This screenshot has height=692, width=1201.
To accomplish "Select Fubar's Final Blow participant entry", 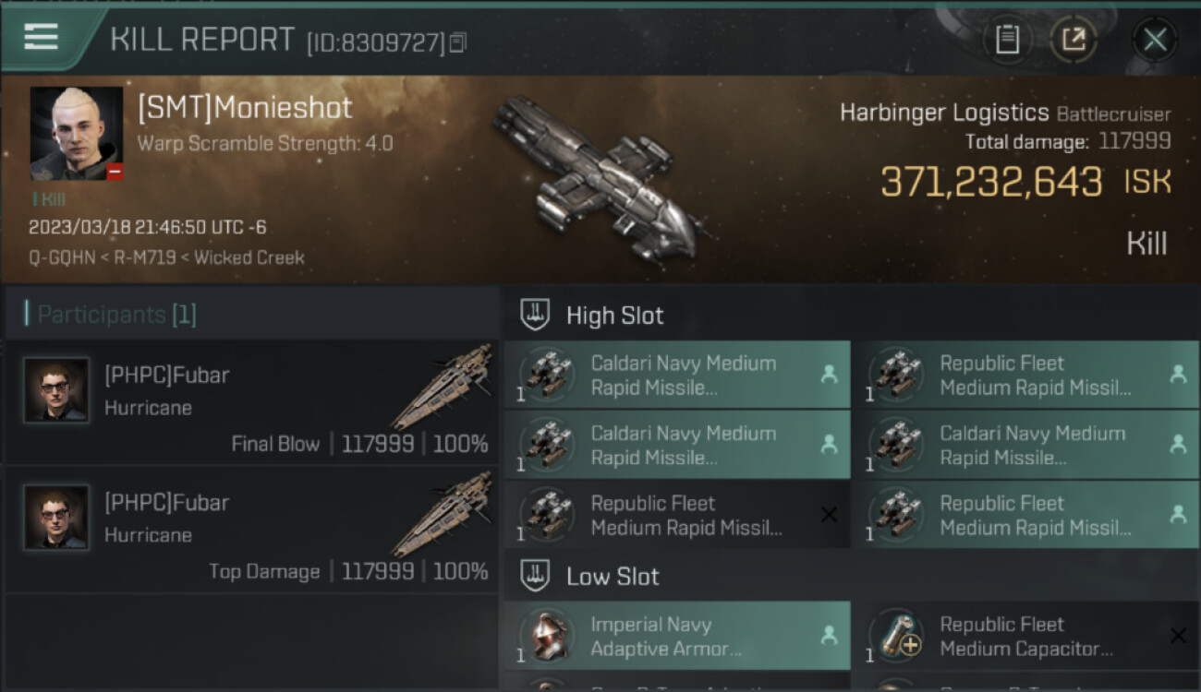I will 251,402.
